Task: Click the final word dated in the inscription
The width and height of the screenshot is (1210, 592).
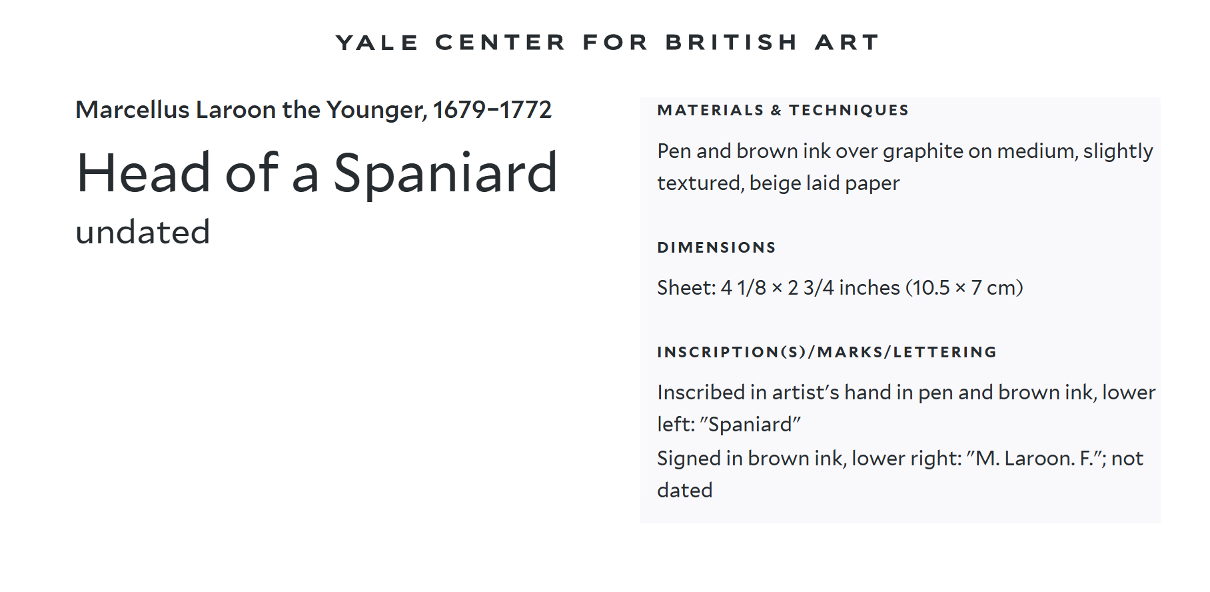Action: click(685, 491)
